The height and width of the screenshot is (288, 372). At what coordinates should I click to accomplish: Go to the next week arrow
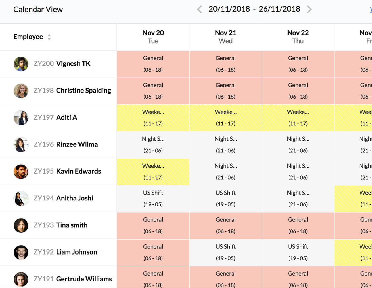click(x=309, y=9)
